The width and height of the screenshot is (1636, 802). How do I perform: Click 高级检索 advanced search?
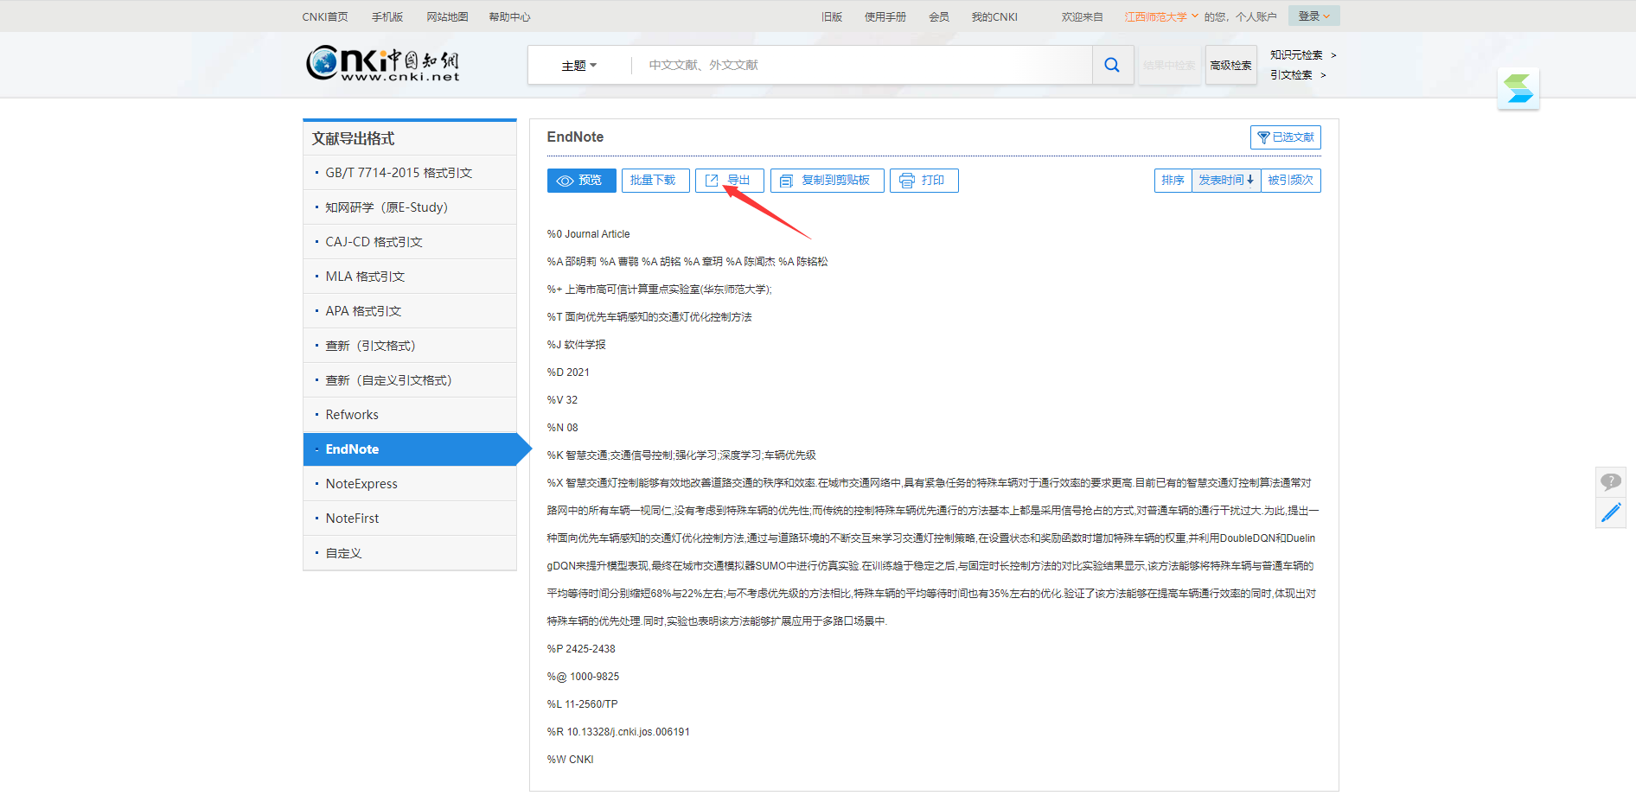[x=1230, y=65]
